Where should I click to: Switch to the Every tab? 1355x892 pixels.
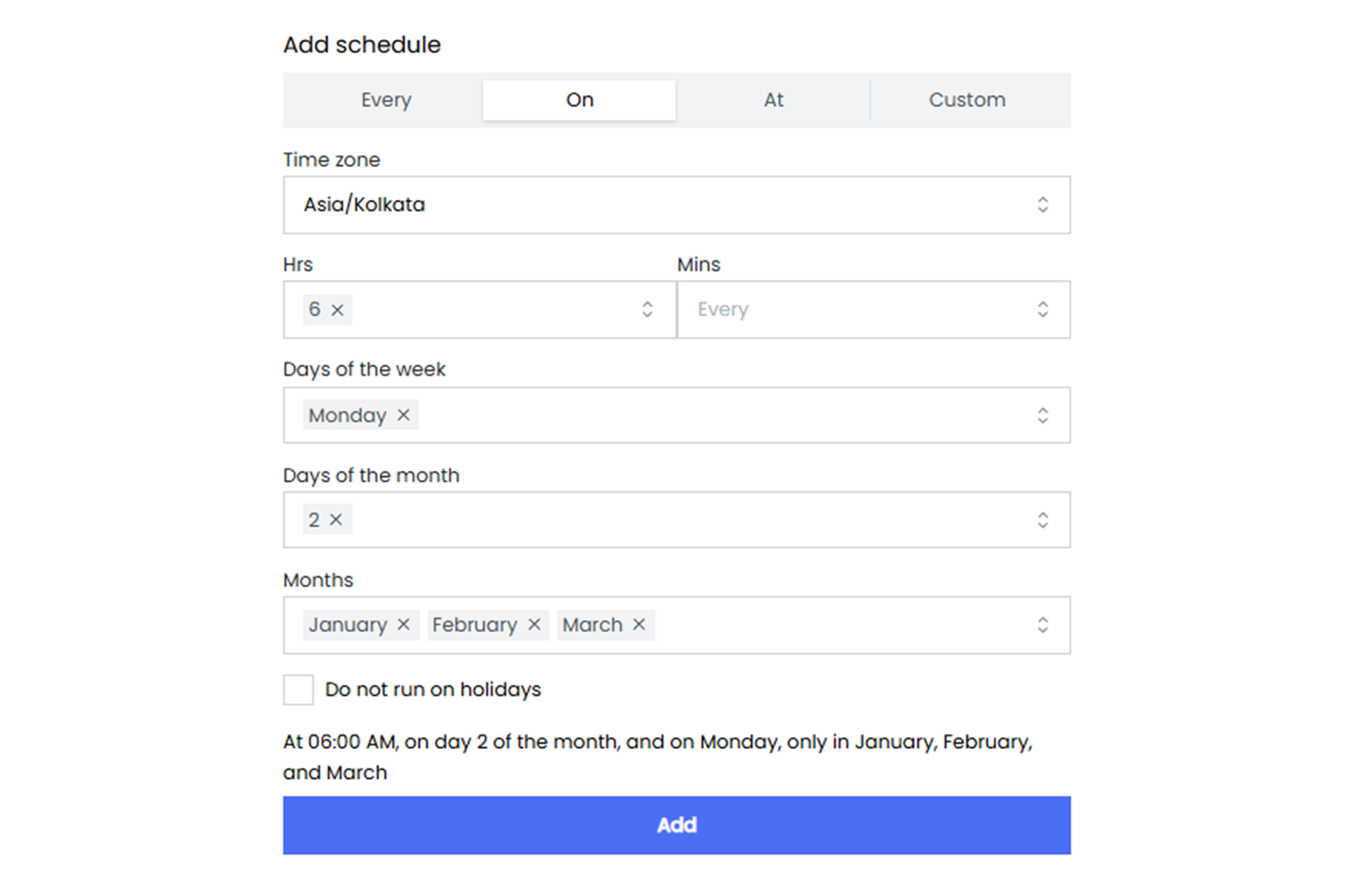[386, 100]
